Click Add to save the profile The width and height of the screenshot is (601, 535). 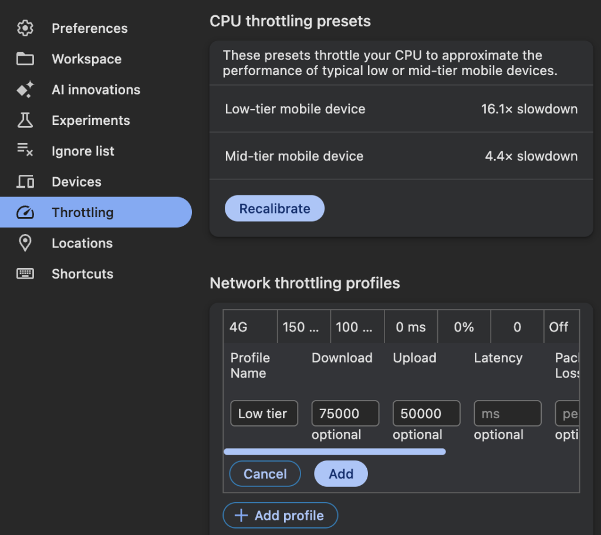[341, 474]
